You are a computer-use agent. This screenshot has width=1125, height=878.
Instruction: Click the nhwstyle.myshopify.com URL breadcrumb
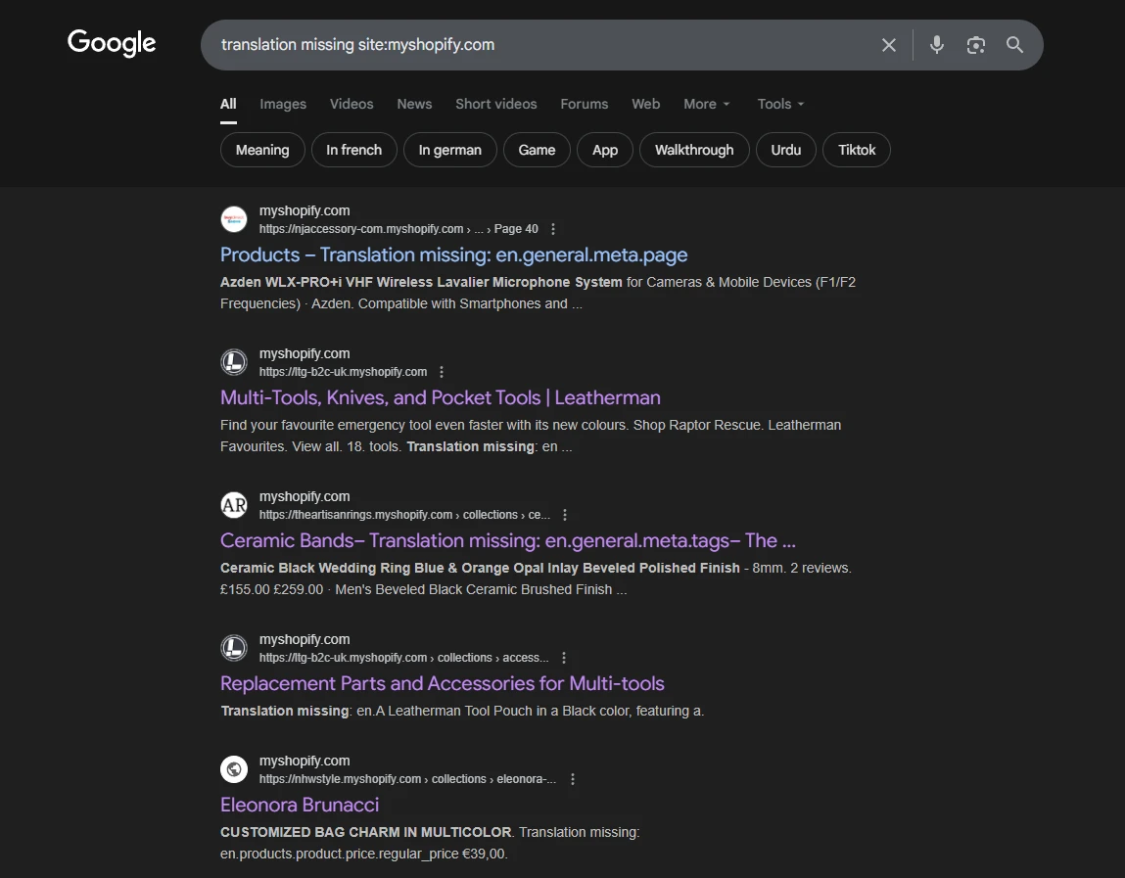pos(407,778)
